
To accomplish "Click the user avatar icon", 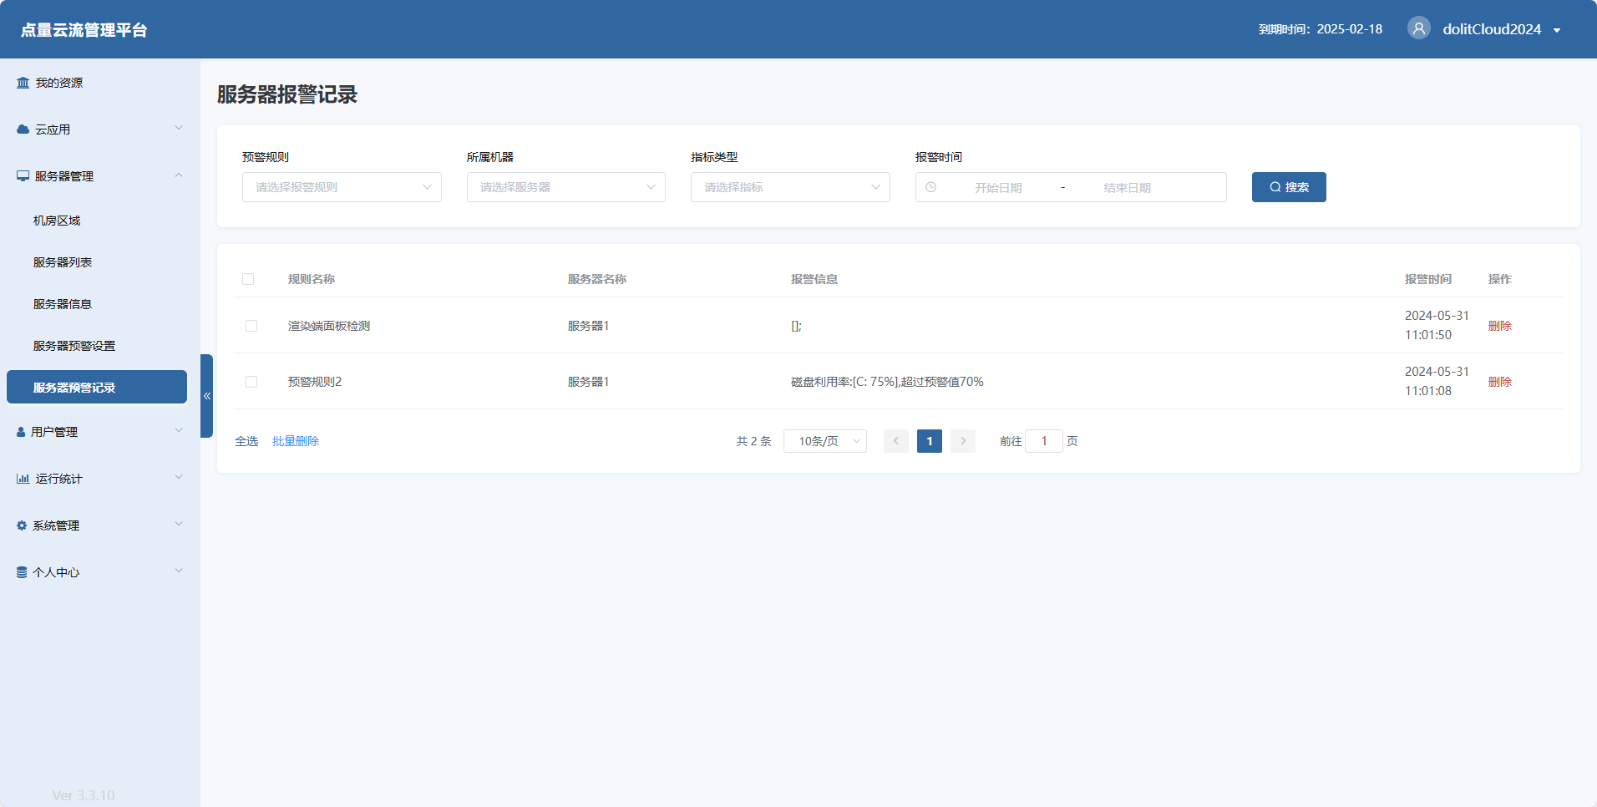I will pyautogui.click(x=1418, y=28).
